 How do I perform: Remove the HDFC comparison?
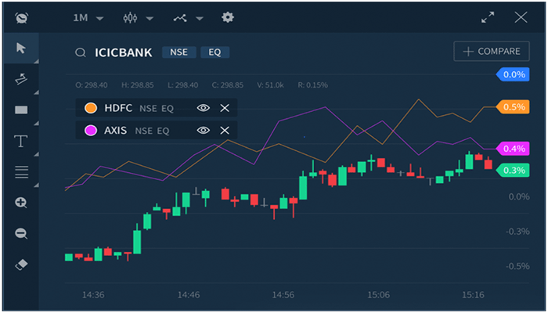(x=225, y=108)
